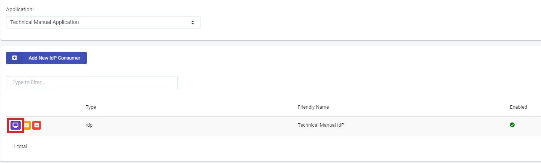This screenshot has width=541, height=163.
Task: Click the up-down arrows on the Application select
Action: coord(193,22)
